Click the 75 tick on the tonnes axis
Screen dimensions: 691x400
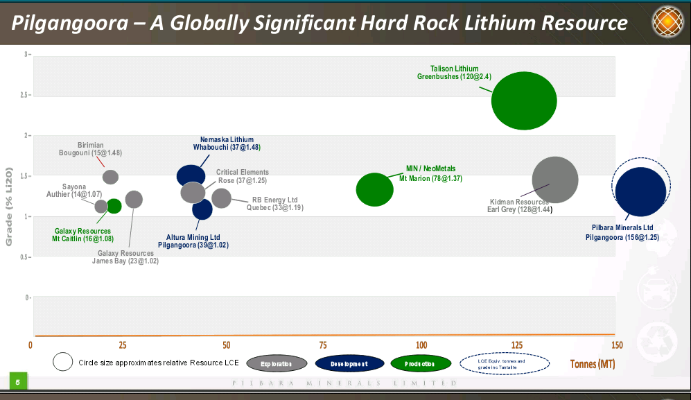[323, 345]
